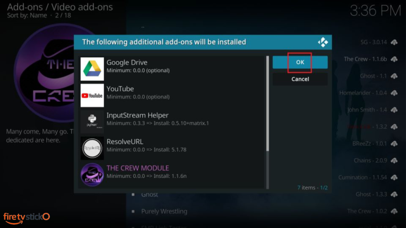
Task: Cancel the add-on installation dialog
Action: (x=300, y=79)
